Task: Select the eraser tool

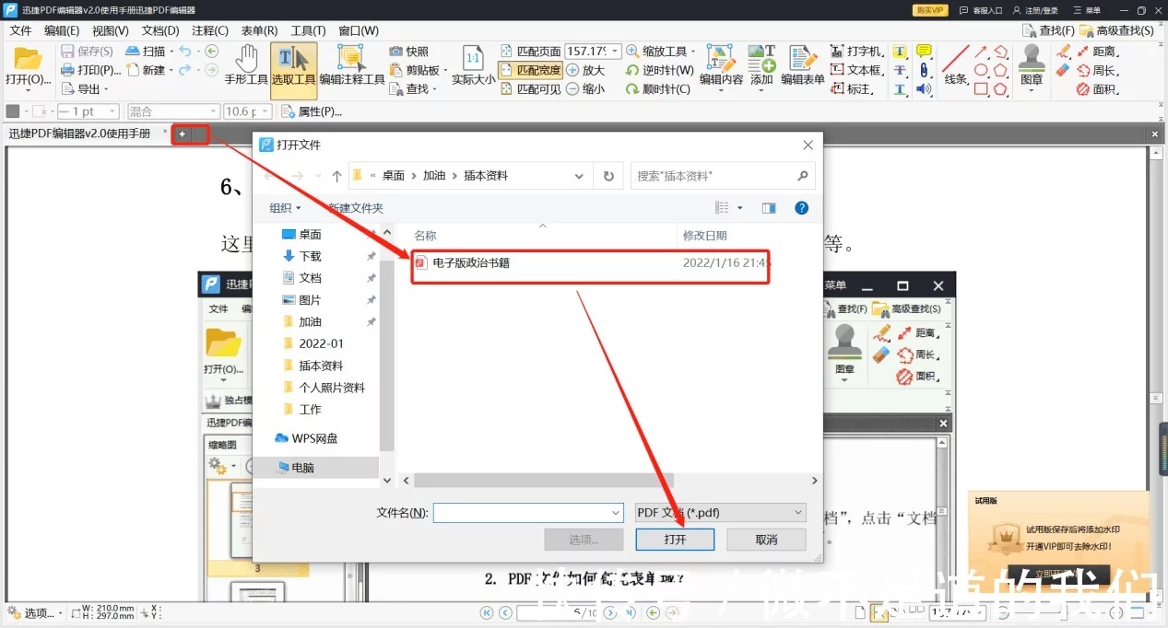Action: (x=1063, y=70)
